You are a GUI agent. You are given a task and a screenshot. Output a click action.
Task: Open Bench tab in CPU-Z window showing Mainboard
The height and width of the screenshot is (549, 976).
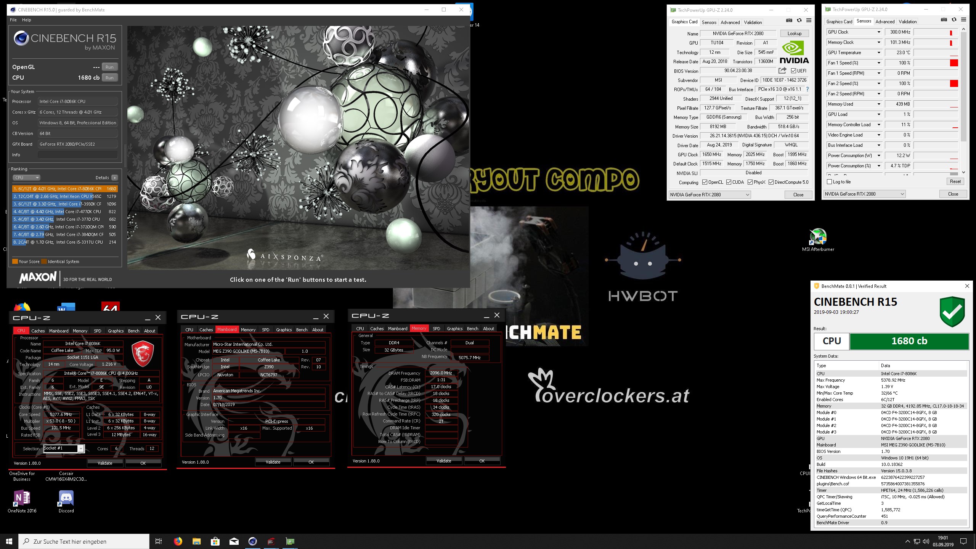(x=302, y=330)
